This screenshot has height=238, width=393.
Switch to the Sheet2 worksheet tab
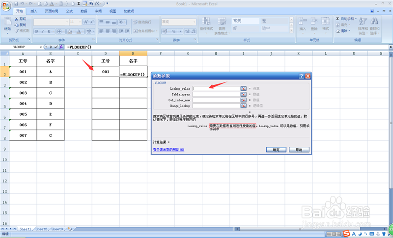[x=41, y=229]
